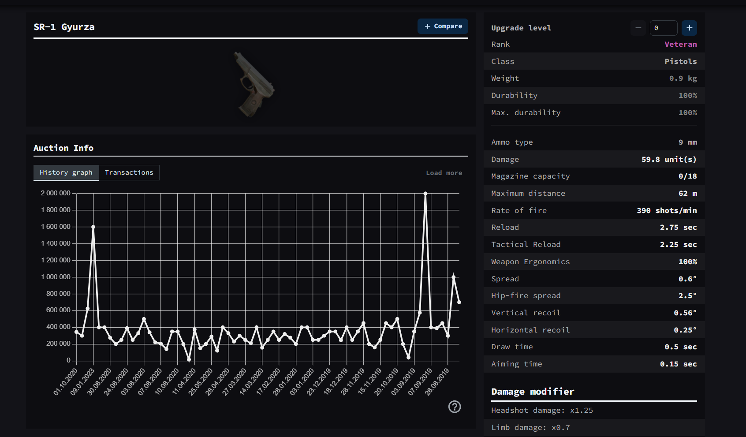Click the 0.5 sec draw time value
Image resolution: width=746 pixels, height=437 pixels.
(680, 347)
